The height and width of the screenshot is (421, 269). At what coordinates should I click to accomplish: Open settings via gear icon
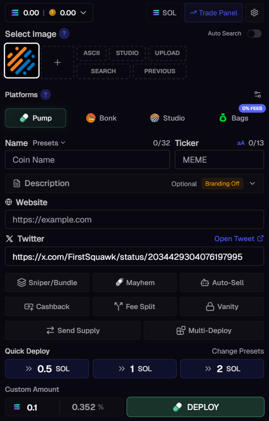(254, 12)
